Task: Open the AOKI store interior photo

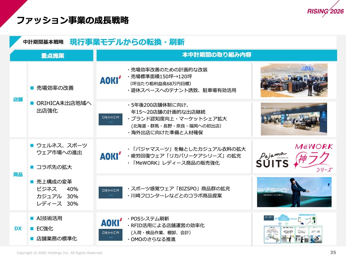Action: point(294,80)
